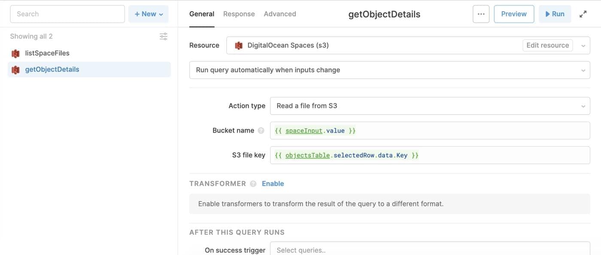Screen dimensions: 601x255
Task: Click the help icon beside TRANSFORMER
Action: coord(253,184)
